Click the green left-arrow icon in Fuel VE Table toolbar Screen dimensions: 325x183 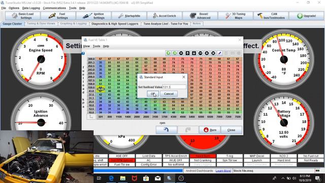point(168,53)
